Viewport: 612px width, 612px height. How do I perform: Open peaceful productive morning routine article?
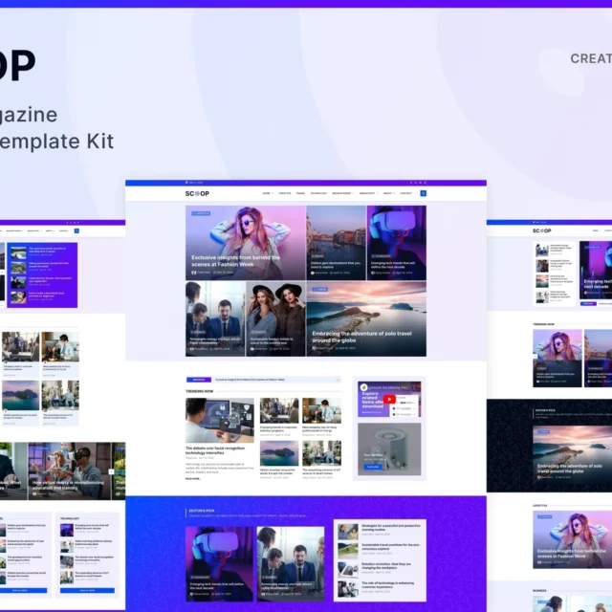[x=380, y=532]
